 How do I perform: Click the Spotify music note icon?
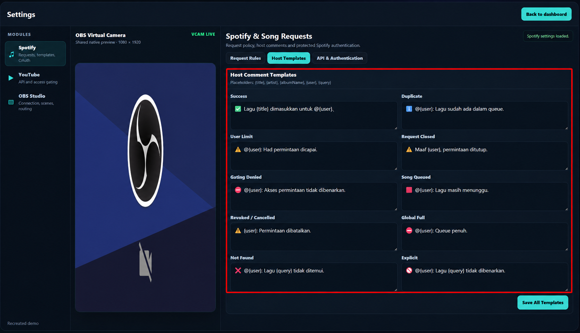pyautogui.click(x=12, y=54)
